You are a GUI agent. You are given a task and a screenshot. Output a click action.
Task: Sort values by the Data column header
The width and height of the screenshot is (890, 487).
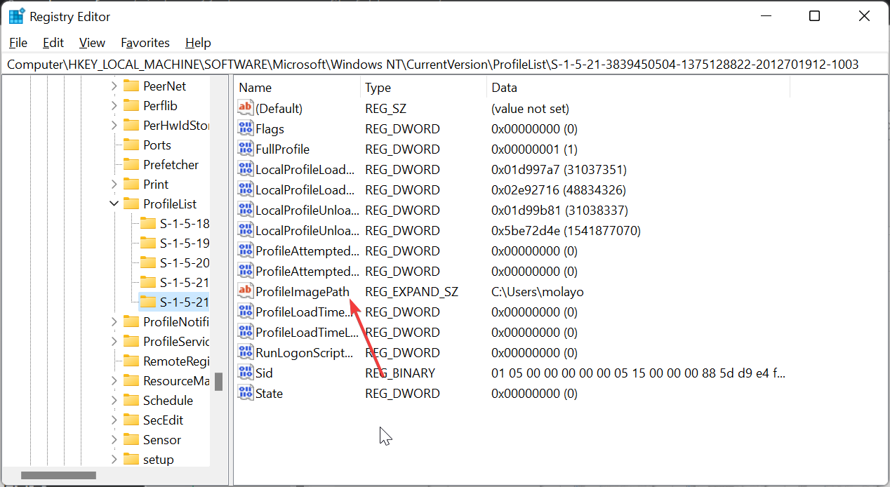[638, 88]
